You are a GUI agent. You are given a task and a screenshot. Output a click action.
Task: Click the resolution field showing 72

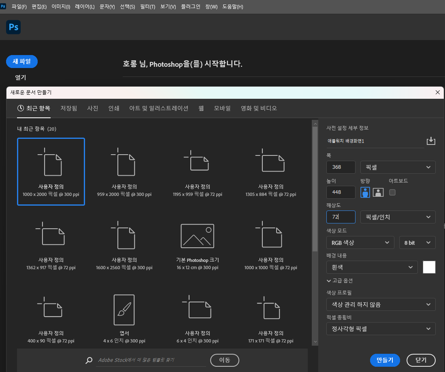pos(341,217)
